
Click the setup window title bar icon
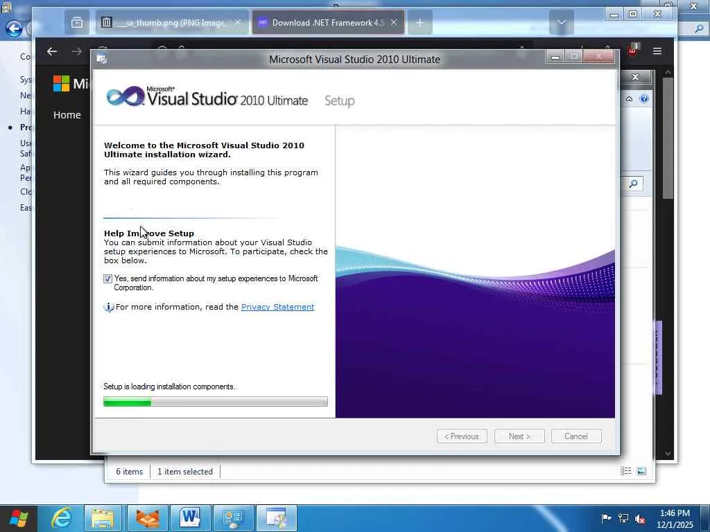click(x=101, y=58)
